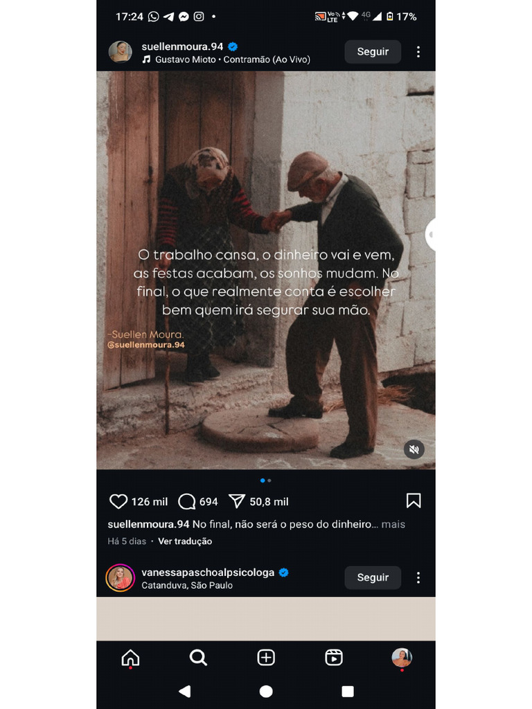Image resolution: width=532 pixels, height=709 pixels.
Task: Unmute audio using the speaker icon
Action: (414, 449)
